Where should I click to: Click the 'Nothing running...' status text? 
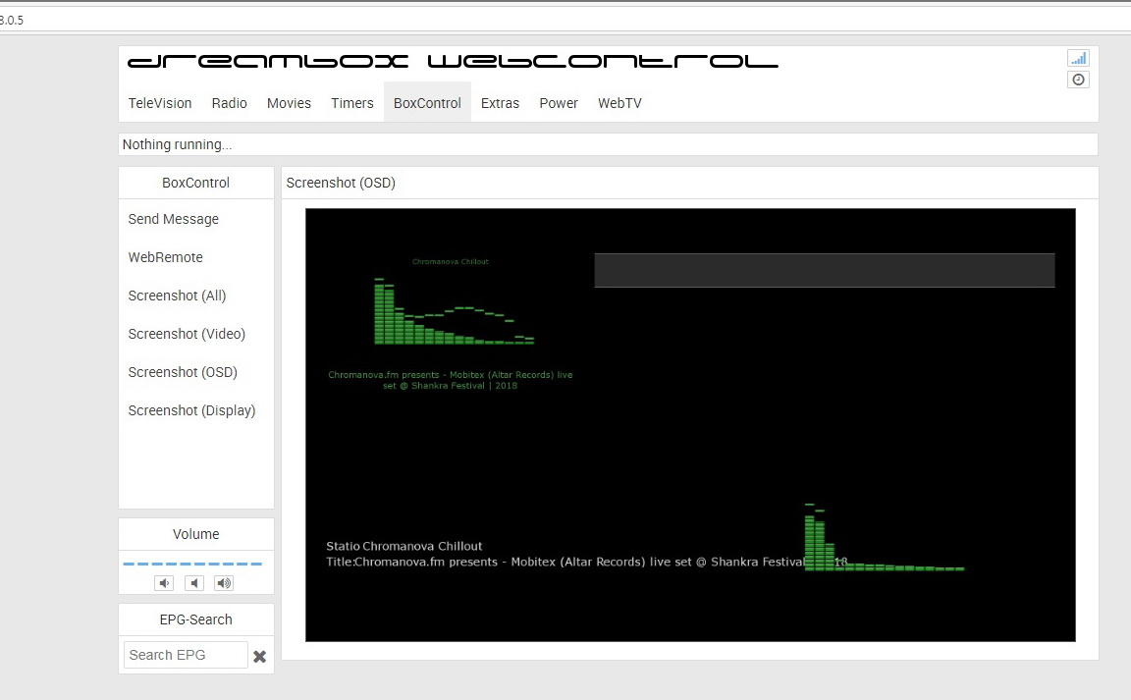[177, 144]
